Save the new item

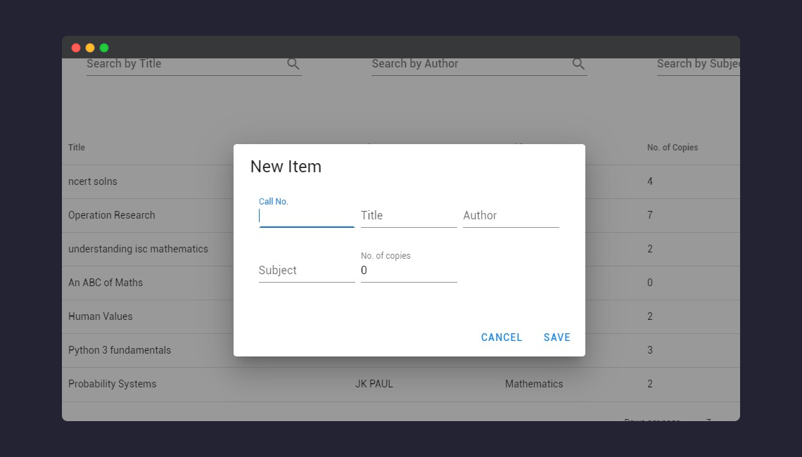click(x=556, y=337)
